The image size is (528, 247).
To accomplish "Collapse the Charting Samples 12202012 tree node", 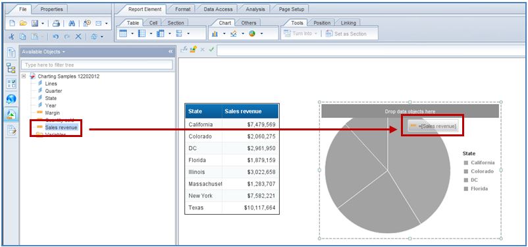I will coord(24,76).
